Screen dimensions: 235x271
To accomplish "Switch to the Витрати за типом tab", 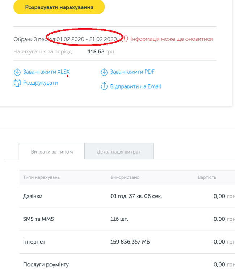I will click(52, 152).
